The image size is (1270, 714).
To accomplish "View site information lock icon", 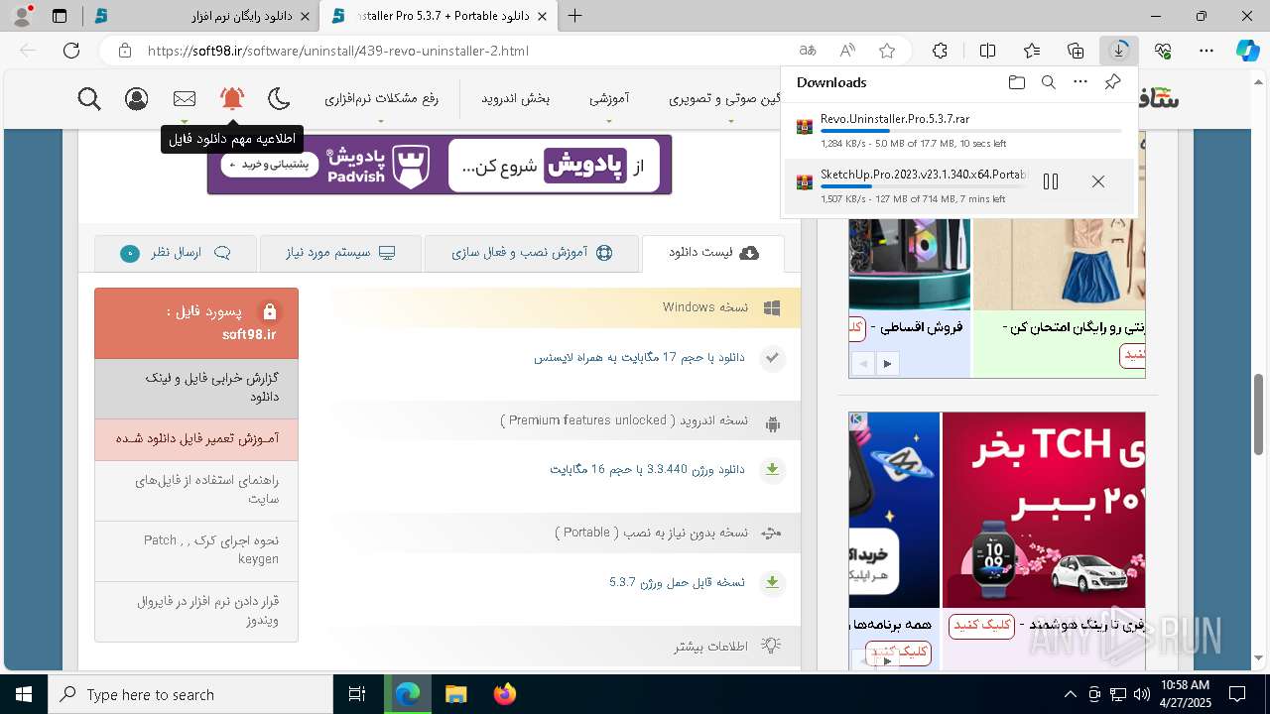I will 123,51.
